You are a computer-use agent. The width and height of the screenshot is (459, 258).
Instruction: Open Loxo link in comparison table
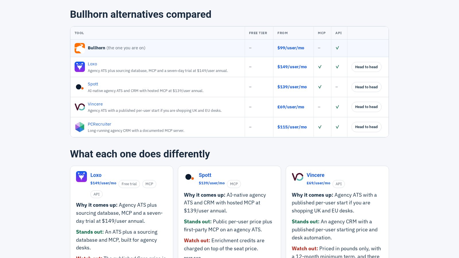92,64
